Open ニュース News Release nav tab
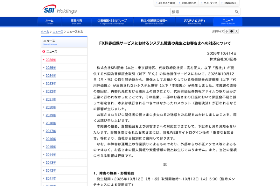This screenshot has width=280, height=186. tap(228, 22)
